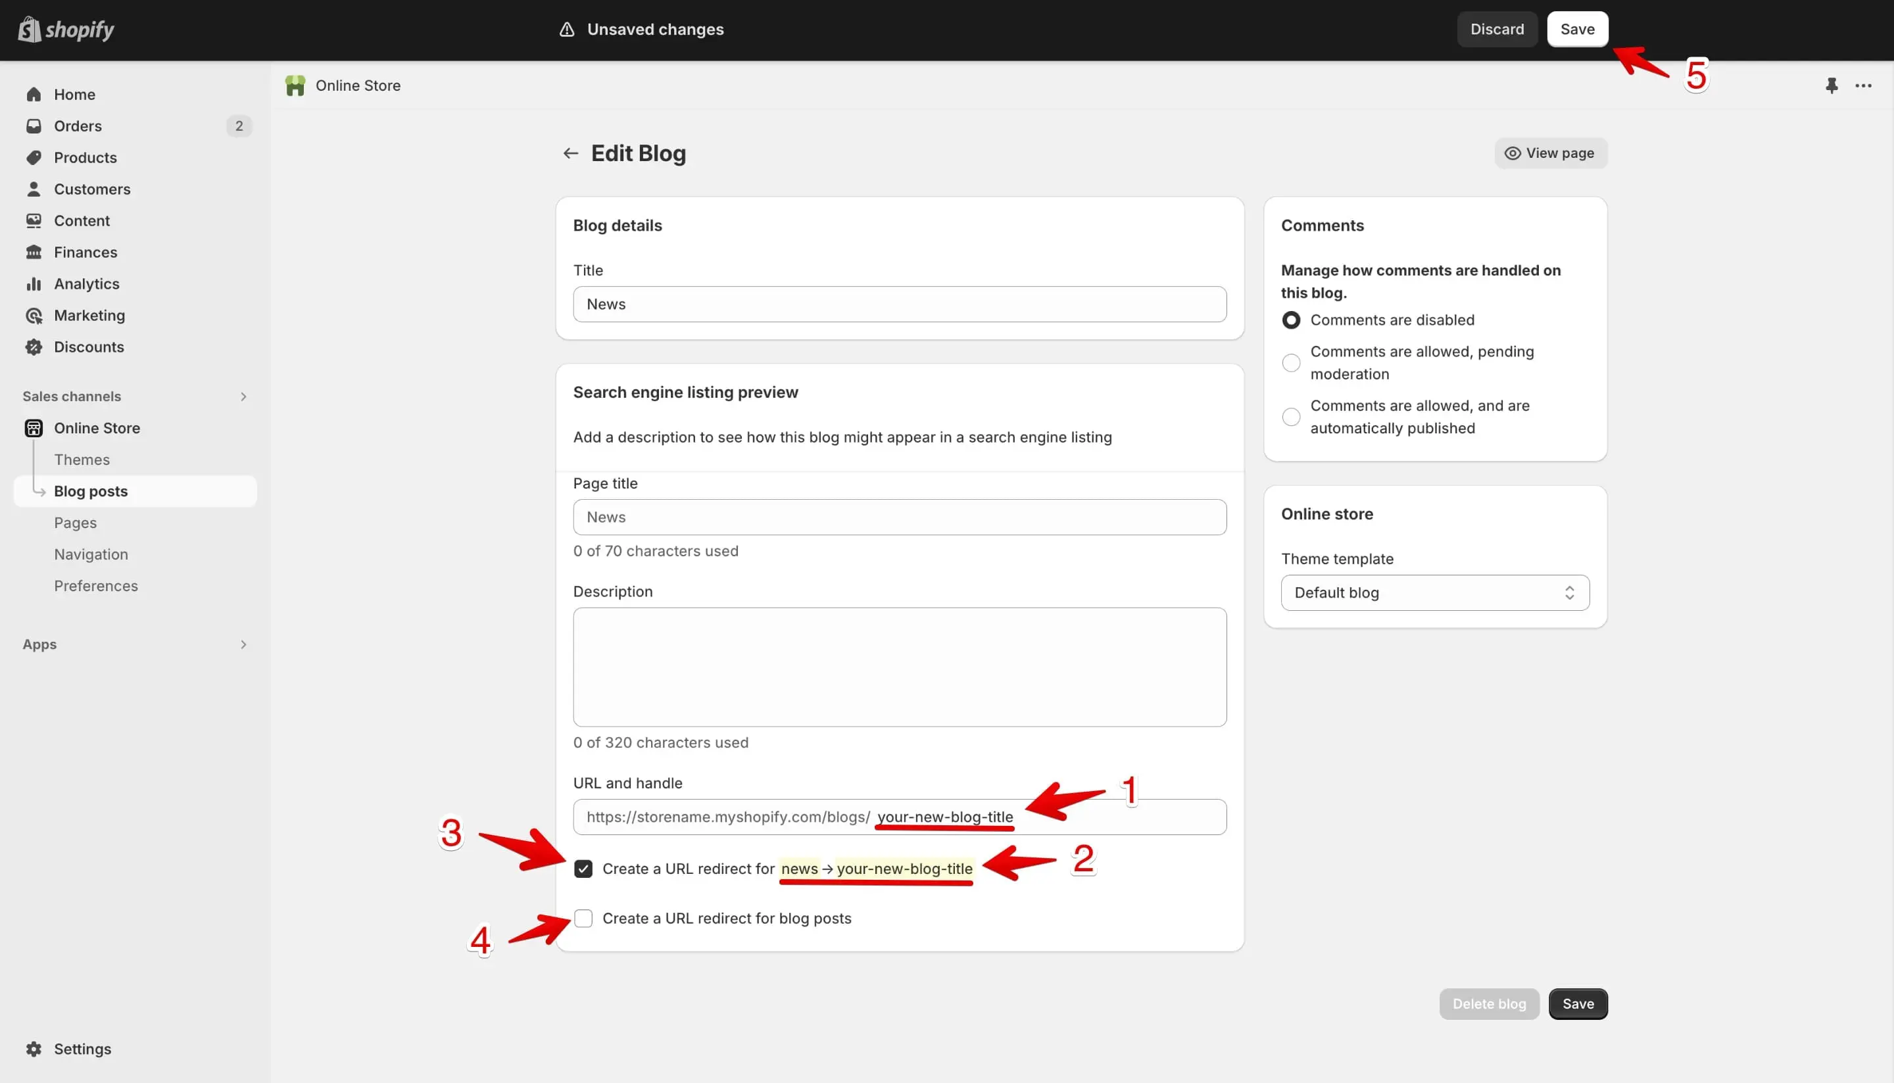Click Discard in the top bar

pos(1497,29)
